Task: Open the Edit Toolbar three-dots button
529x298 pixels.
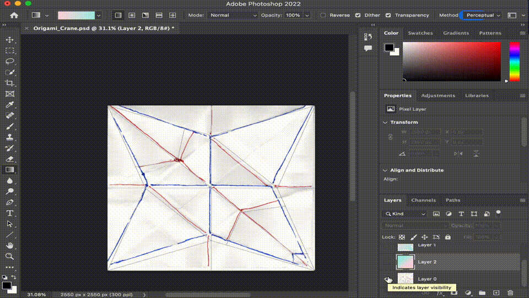Action: point(10,267)
